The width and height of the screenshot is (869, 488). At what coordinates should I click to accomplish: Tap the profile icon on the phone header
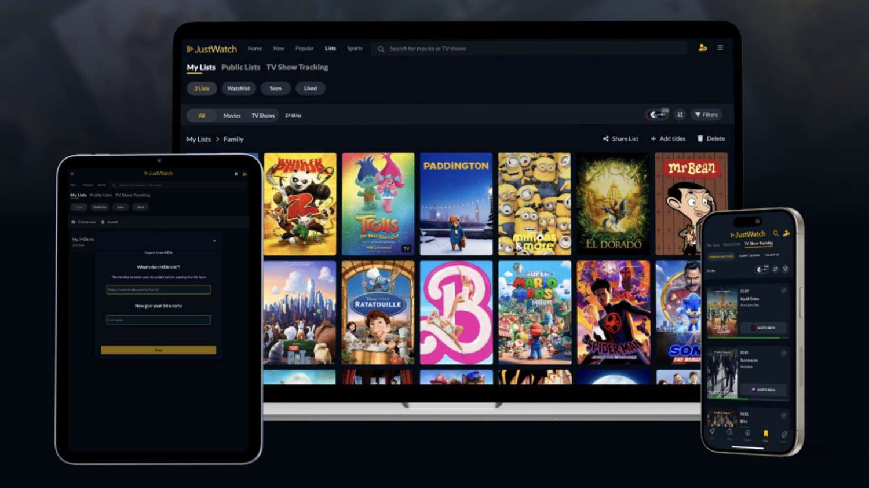pyautogui.click(x=786, y=233)
